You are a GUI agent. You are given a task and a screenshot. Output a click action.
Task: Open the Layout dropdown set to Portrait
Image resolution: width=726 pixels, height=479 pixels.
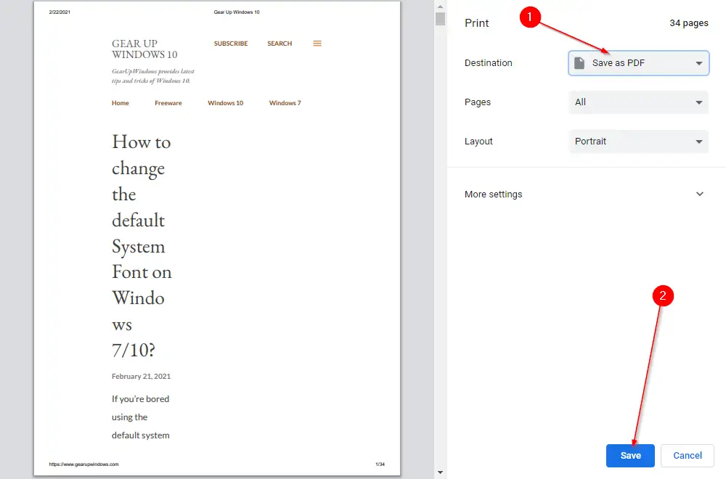pyautogui.click(x=638, y=142)
